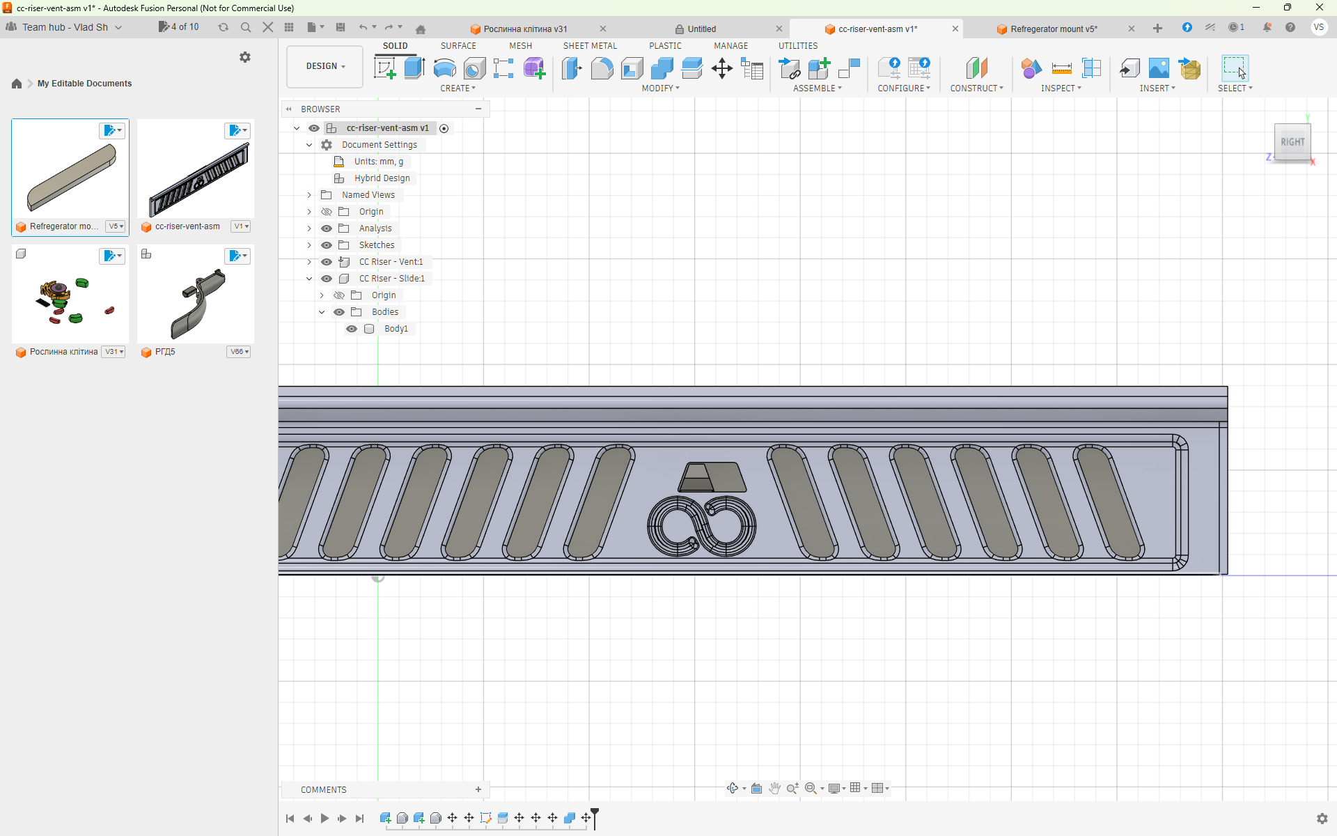Viewport: 1337px width, 836px height.
Task: Click the Insert Derive icon
Action: click(1129, 68)
